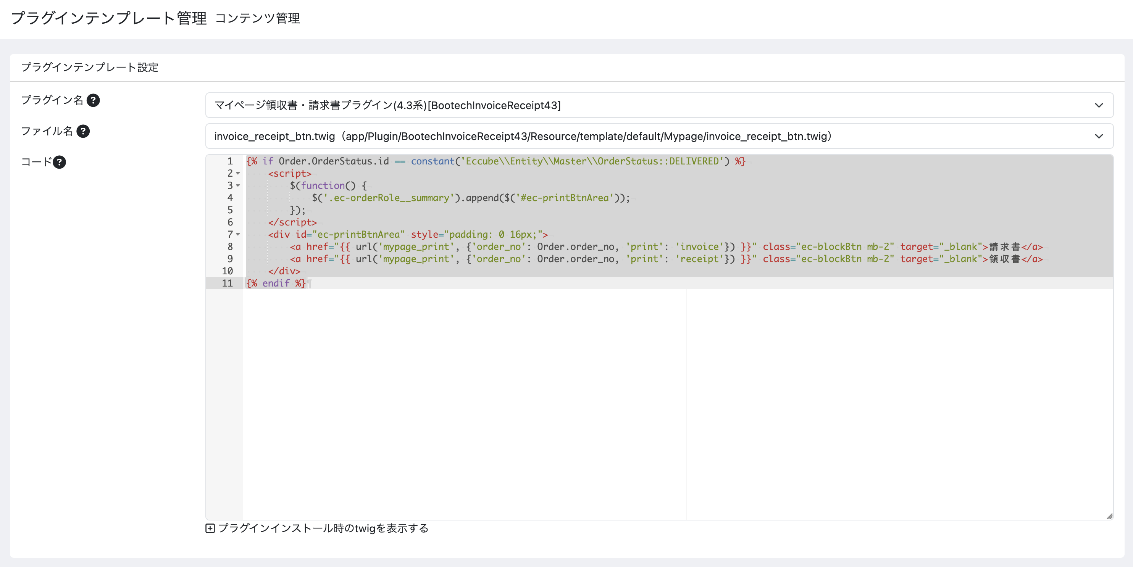Image resolution: width=1133 pixels, height=567 pixels.
Task: Click コンテンツ管理 breadcrumb text
Action: click(x=257, y=18)
